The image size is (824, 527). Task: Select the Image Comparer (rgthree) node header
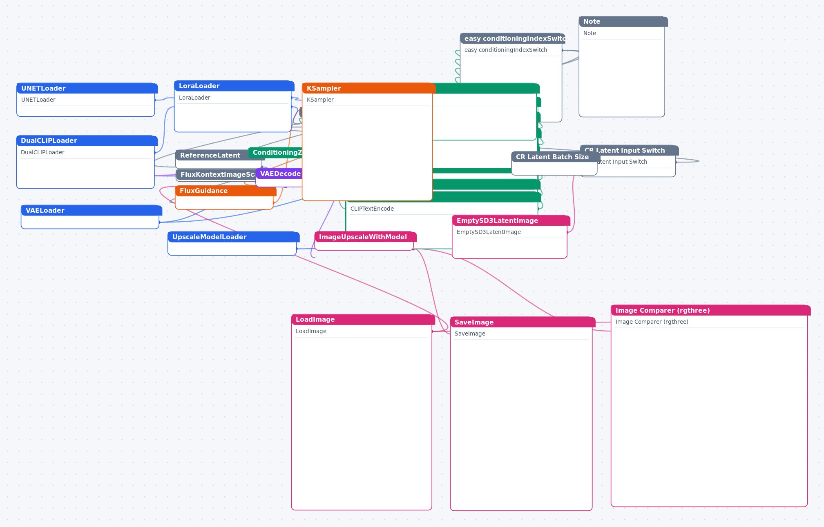[711, 310]
